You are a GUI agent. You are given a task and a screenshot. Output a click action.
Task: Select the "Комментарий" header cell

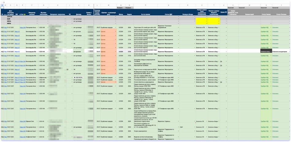(x=249, y=14)
